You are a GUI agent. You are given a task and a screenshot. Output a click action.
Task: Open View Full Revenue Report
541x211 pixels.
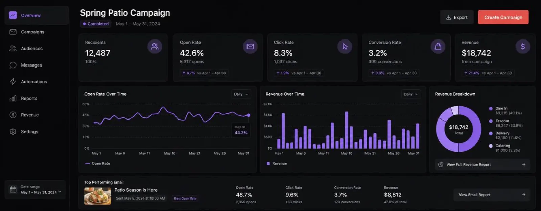tap(482, 165)
